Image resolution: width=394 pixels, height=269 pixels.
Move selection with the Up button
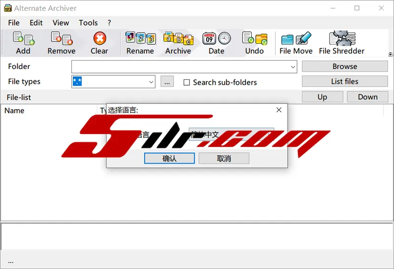[x=323, y=97]
